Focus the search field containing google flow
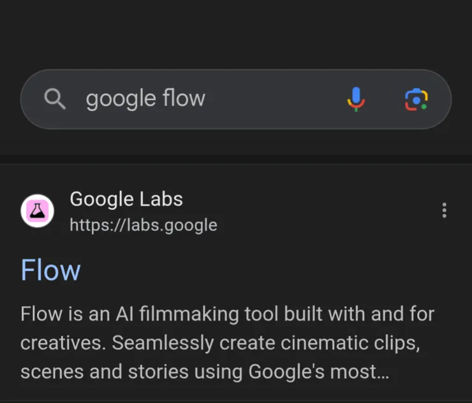This screenshot has width=472, height=403. point(210,99)
